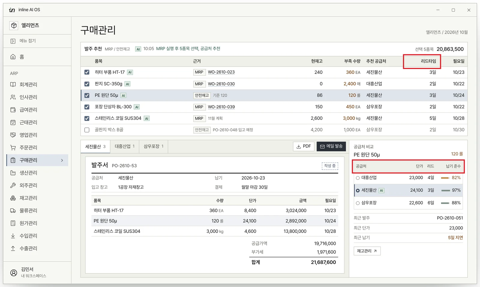Click 대흥산업 82% 납기 준수 bar

445,178
